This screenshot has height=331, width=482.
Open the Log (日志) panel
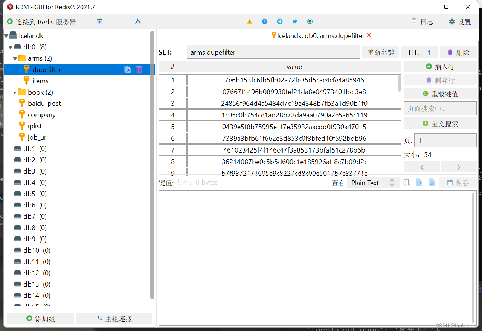tap(423, 22)
